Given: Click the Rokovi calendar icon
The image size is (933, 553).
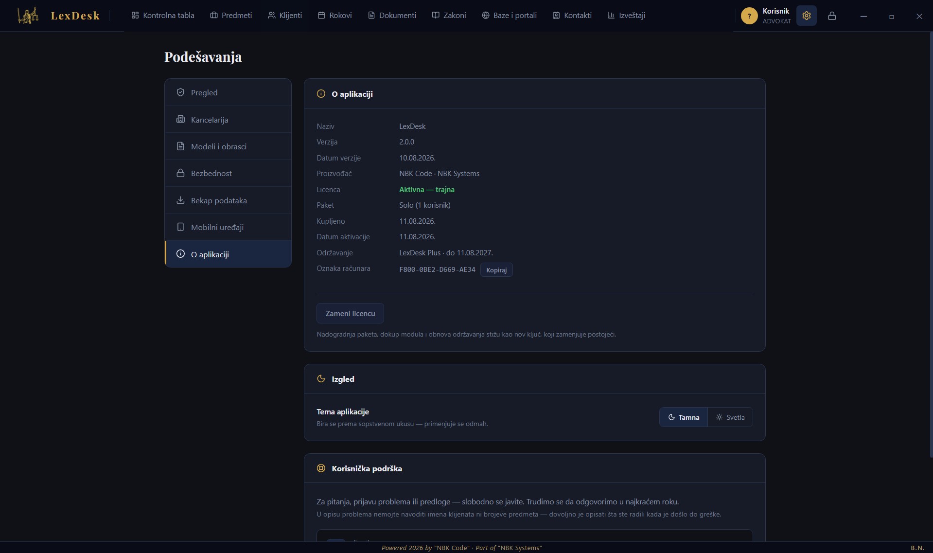Looking at the screenshot, I should point(321,16).
